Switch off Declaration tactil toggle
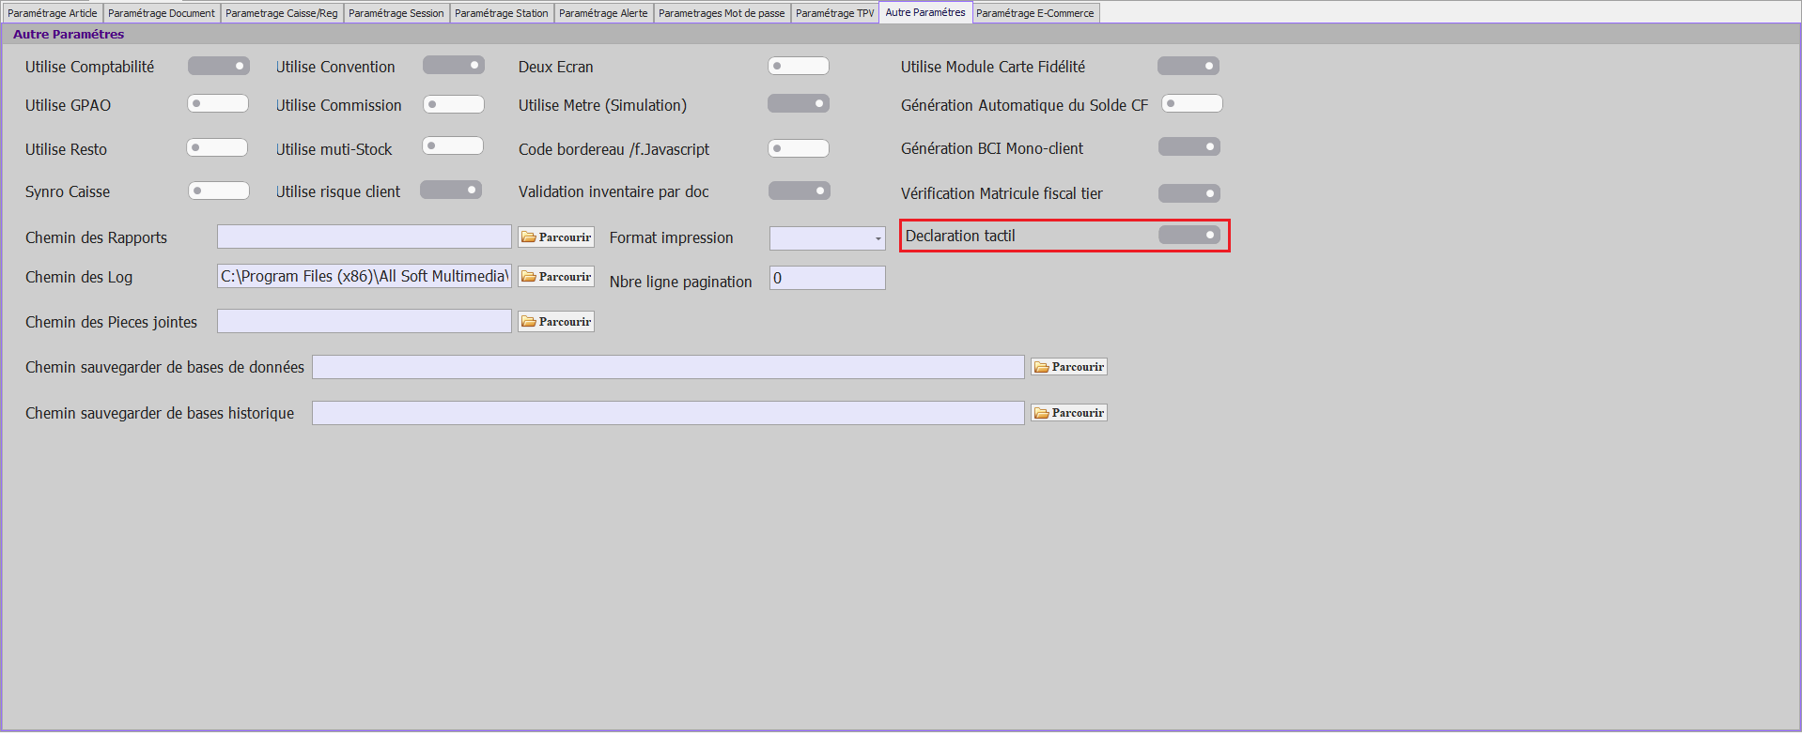1802x733 pixels. pos(1189,235)
